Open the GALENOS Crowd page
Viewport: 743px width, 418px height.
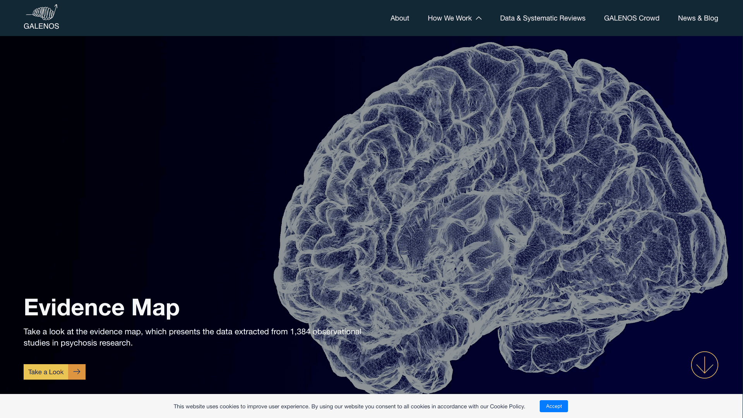(631, 18)
